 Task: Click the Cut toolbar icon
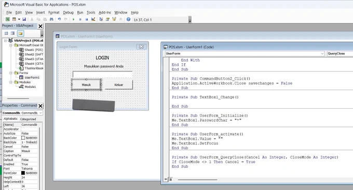coord(32,20)
